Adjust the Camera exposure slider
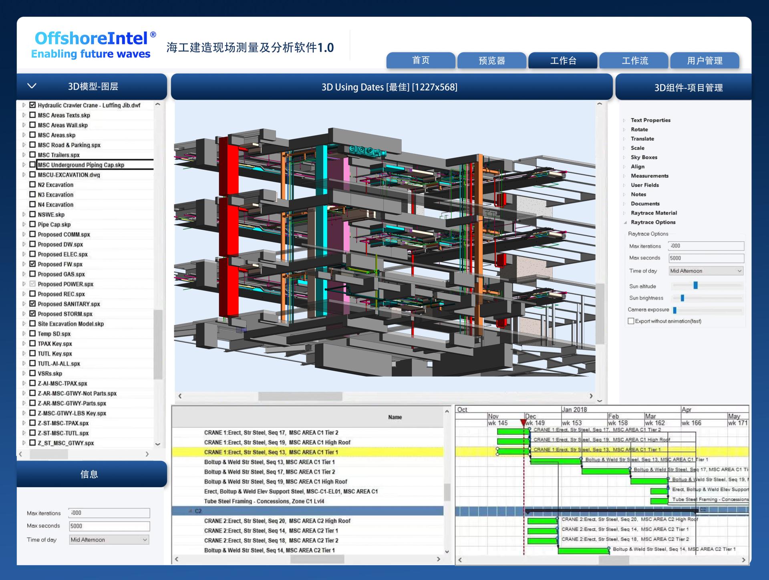769x580 pixels. 675,310
